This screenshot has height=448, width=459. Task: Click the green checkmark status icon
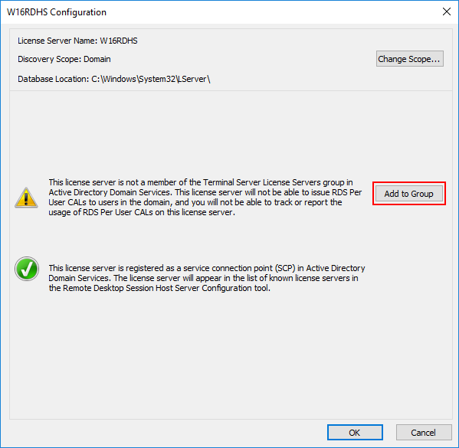pos(27,269)
